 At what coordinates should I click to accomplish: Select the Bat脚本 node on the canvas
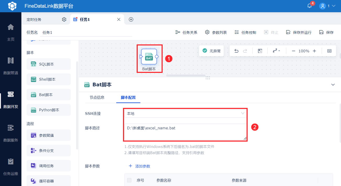pyautogui.click(x=149, y=57)
